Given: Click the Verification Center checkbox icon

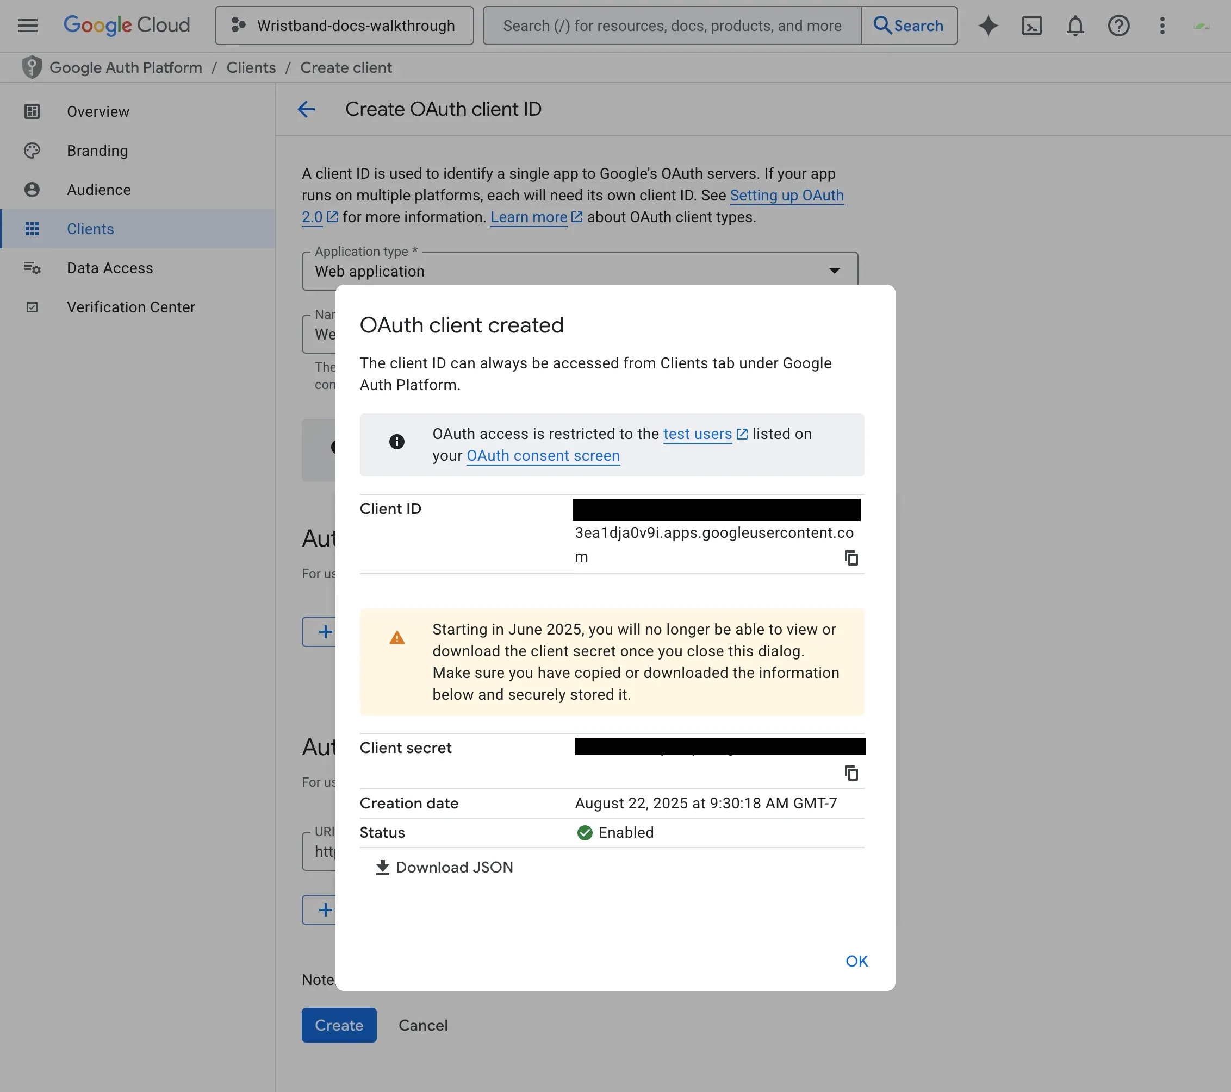Looking at the screenshot, I should 32,307.
